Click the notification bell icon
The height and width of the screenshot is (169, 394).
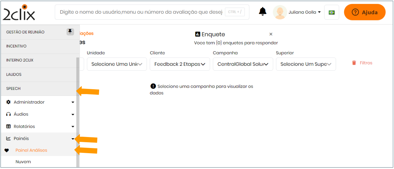pos(263,12)
